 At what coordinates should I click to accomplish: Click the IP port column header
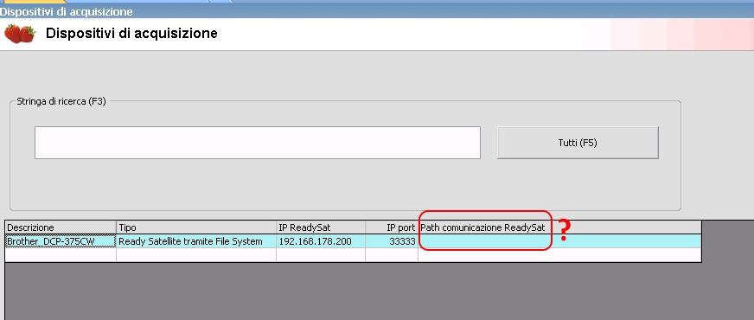392,227
